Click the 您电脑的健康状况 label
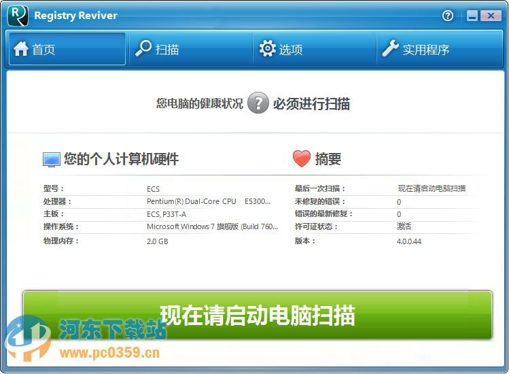509x374 pixels. click(x=200, y=103)
